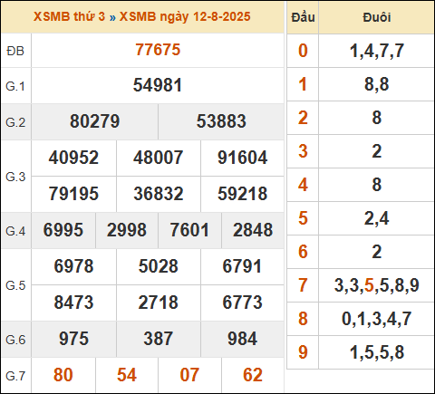Select the ĐB row label
The image size is (435, 394).
(x=15, y=51)
